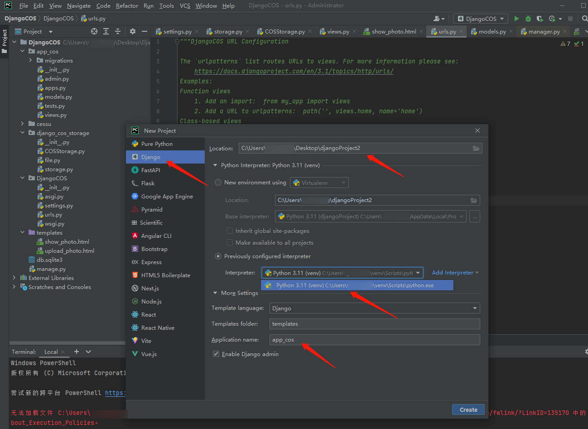Screen dimensions: 588x429
Task: Click the green Run button in toolbar
Action: [x=516, y=19]
